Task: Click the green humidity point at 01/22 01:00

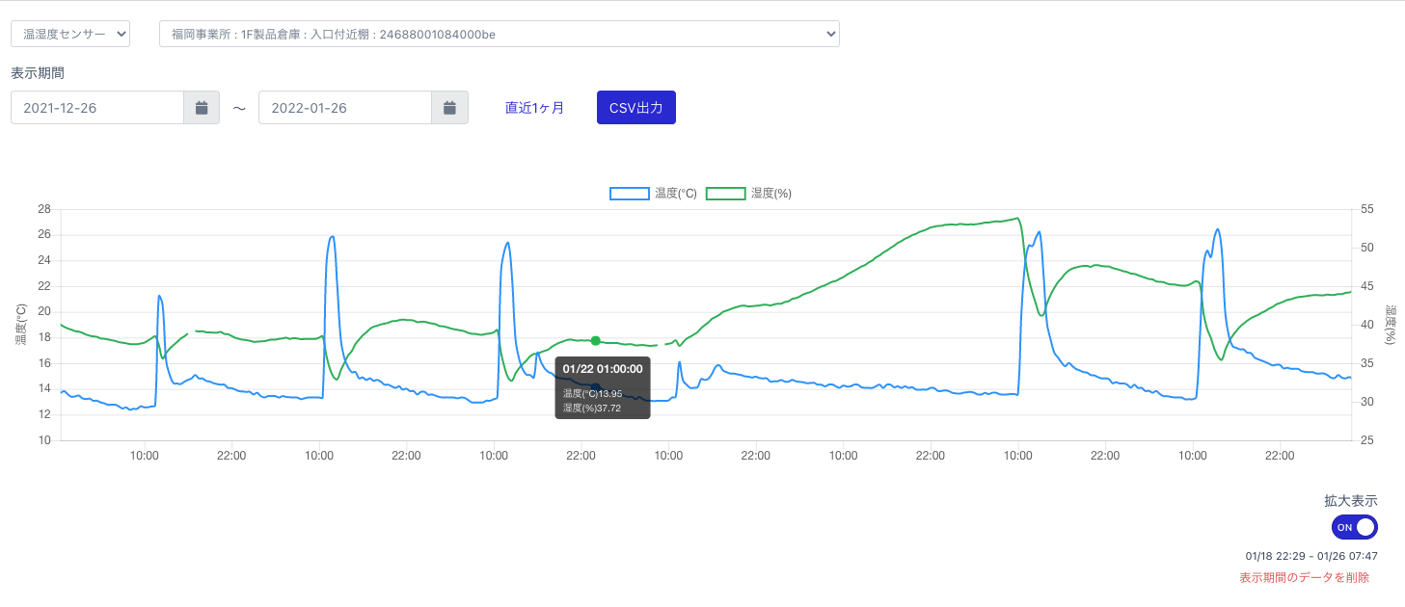Action: [x=596, y=340]
